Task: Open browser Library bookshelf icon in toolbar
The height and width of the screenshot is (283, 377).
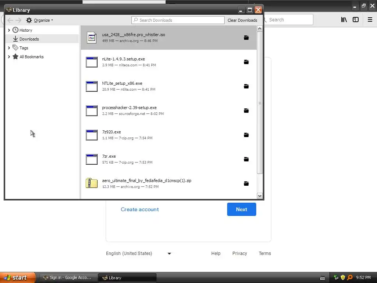Action: coord(344,20)
